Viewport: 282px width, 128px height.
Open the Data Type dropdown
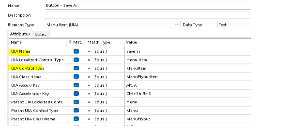point(234,25)
